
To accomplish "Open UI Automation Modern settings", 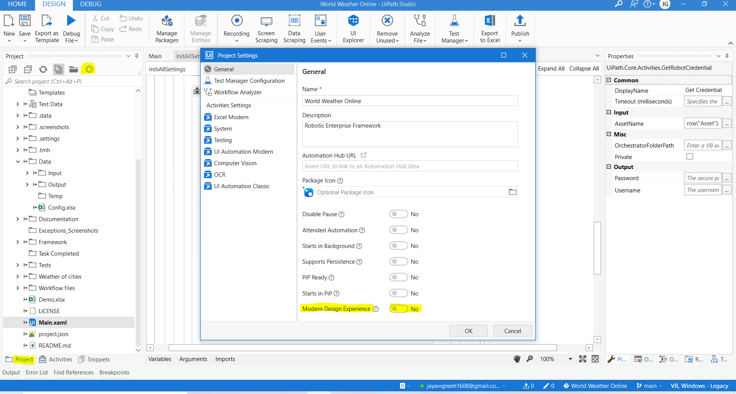I will pyautogui.click(x=243, y=152).
